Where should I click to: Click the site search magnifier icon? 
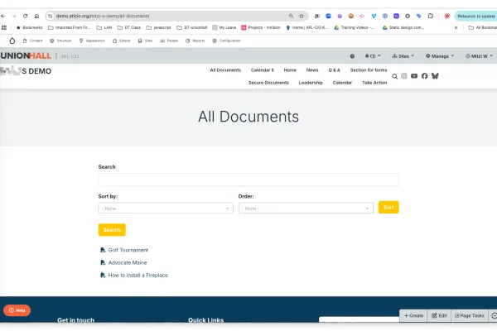394,76
